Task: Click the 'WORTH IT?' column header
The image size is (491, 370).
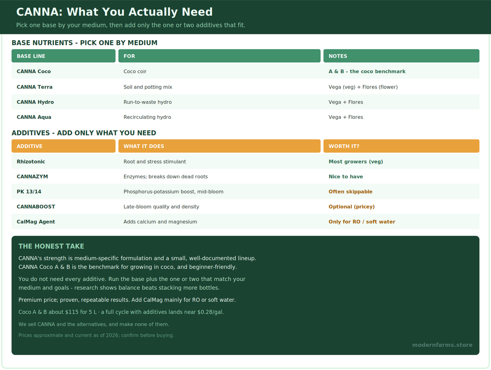Action: [x=401, y=146]
